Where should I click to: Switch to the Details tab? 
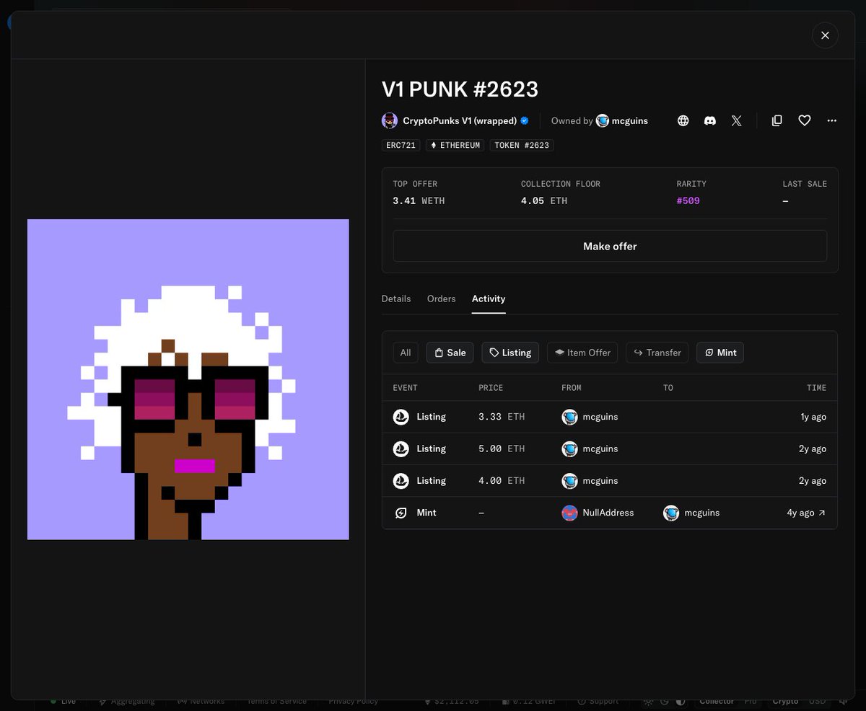[396, 299]
